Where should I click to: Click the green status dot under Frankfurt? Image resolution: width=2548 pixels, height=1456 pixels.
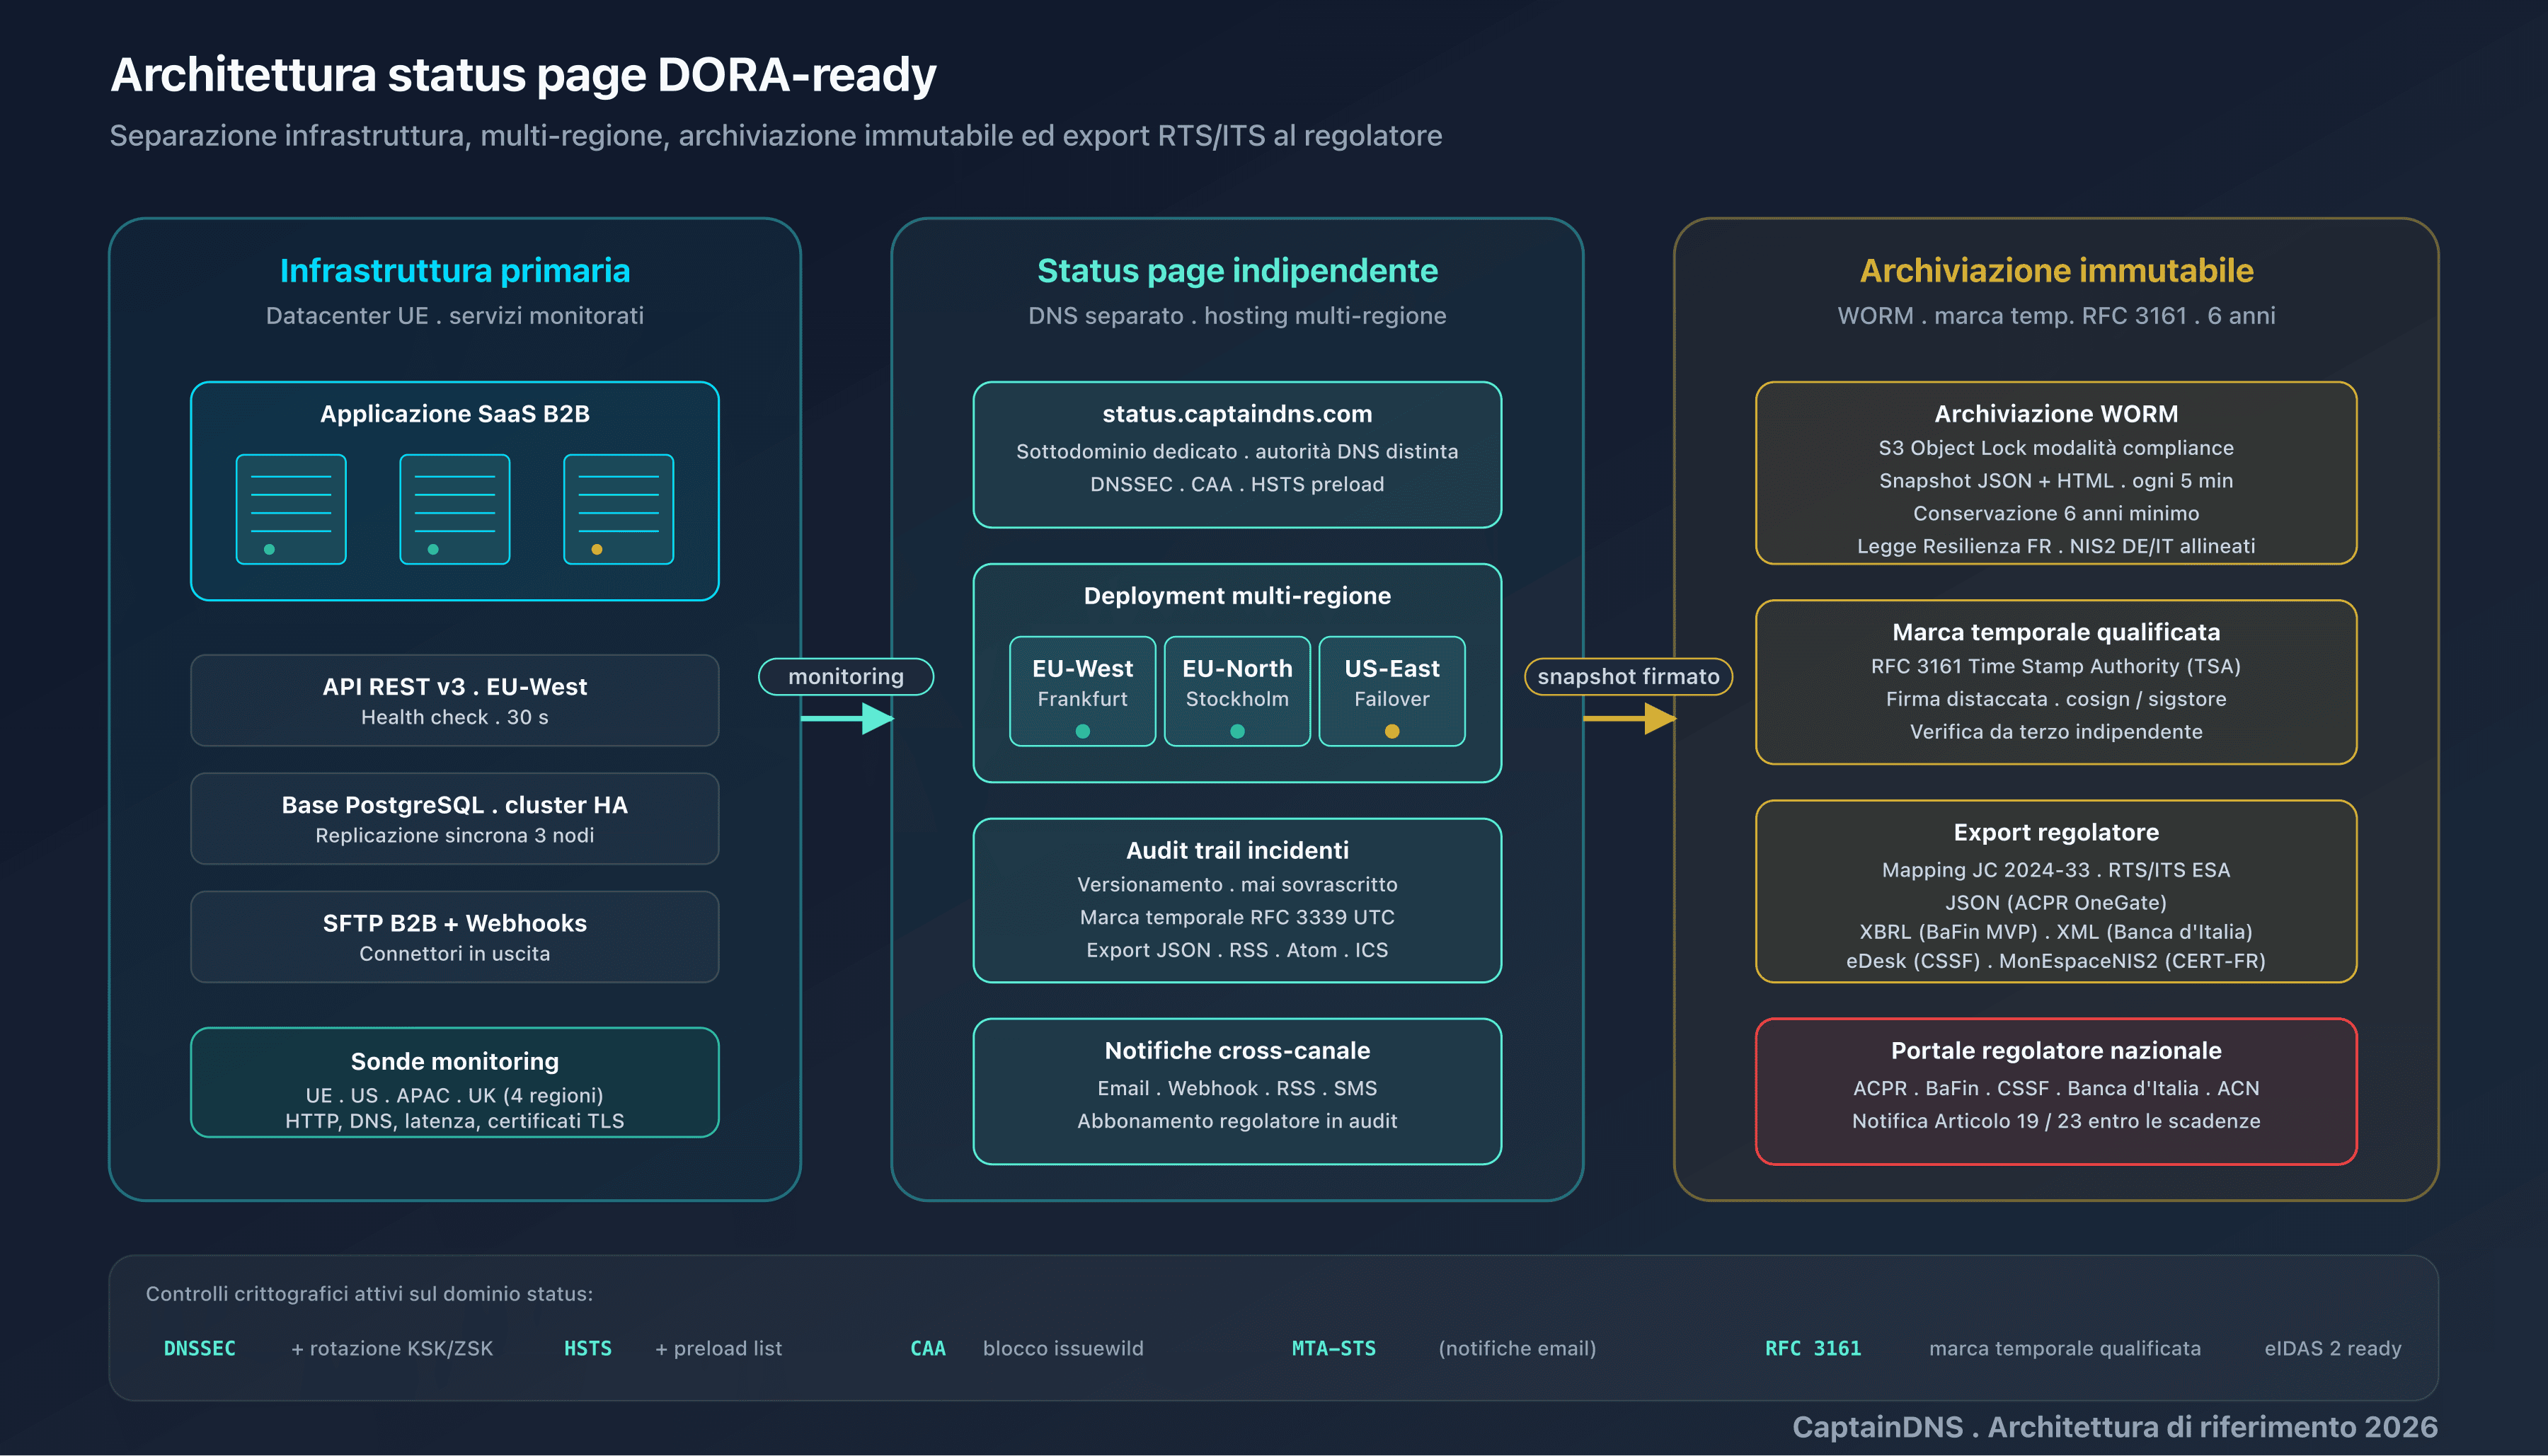tap(1082, 731)
